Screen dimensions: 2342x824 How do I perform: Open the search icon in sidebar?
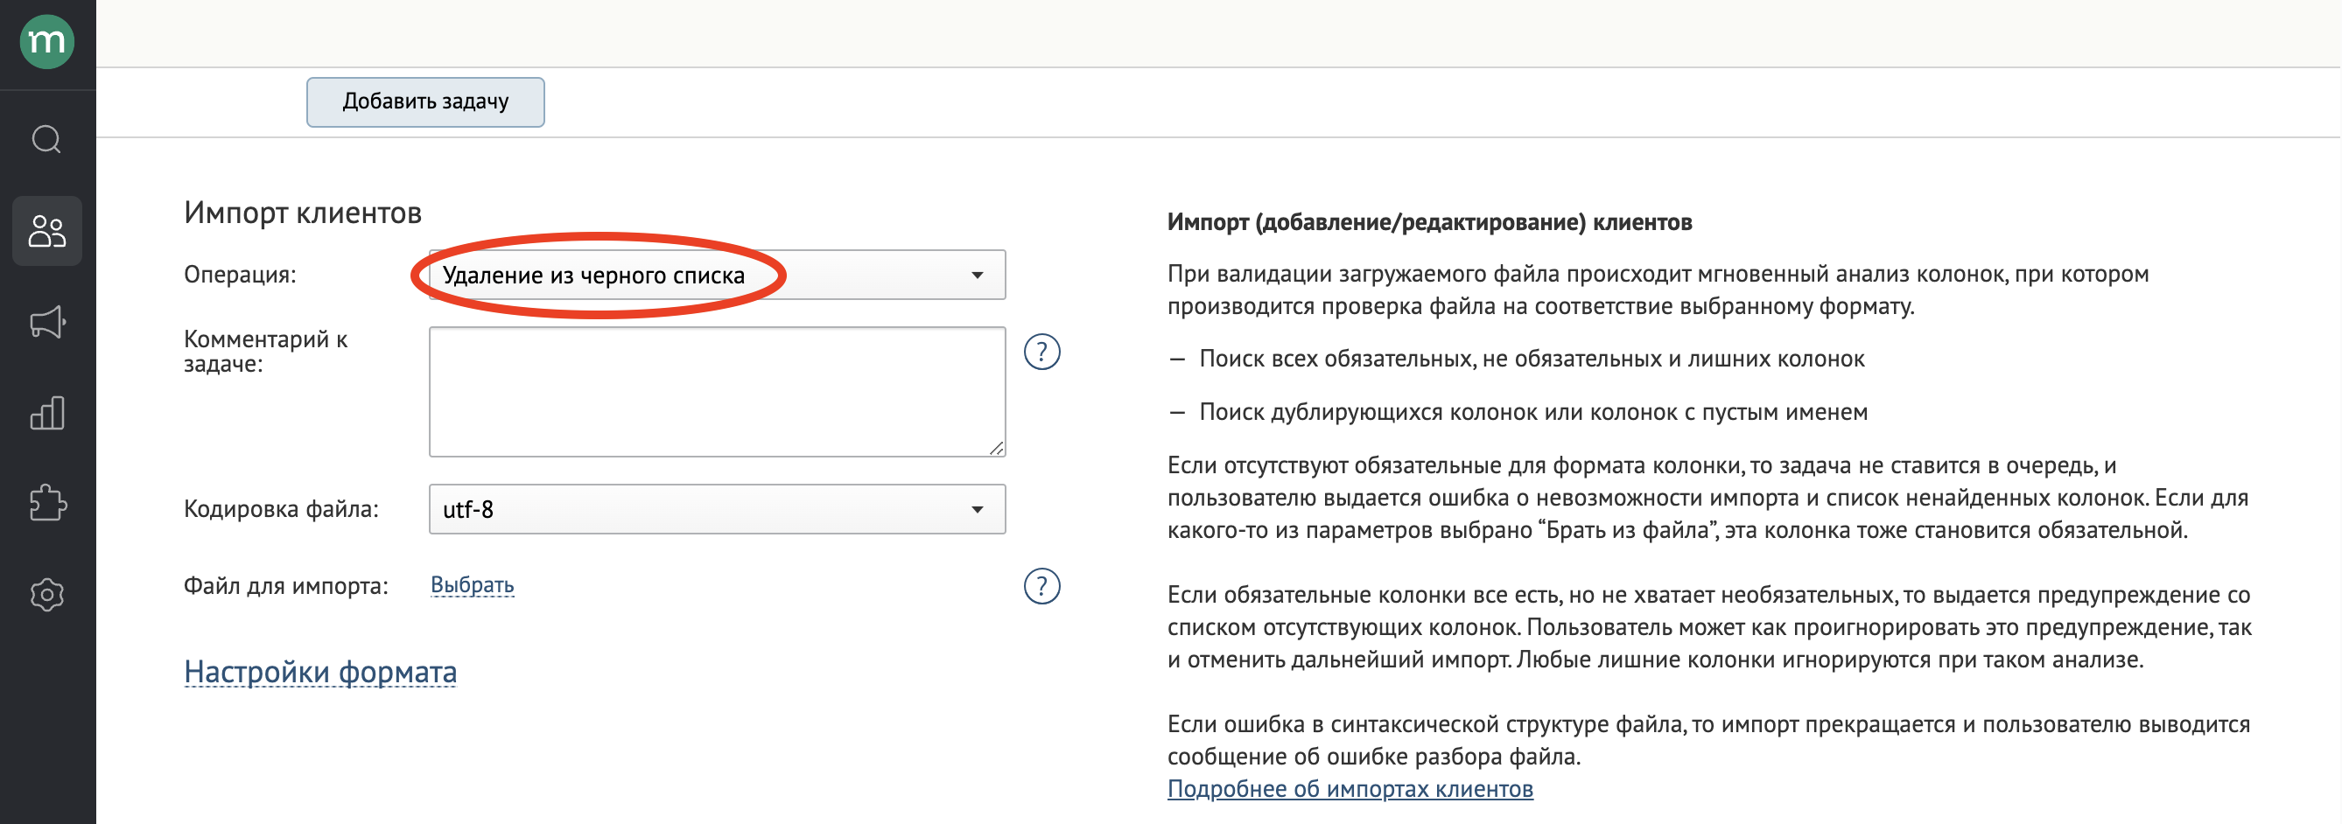click(47, 139)
